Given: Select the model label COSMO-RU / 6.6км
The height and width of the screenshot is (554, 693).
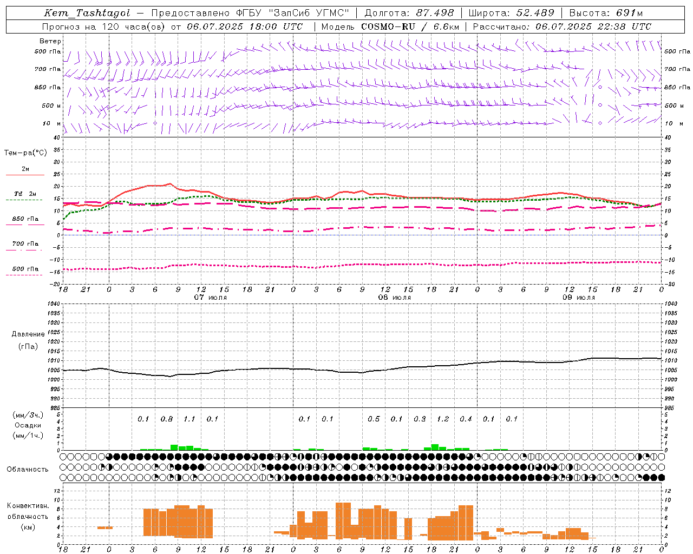Looking at the screenshot, I should click(x=410, y=26).
